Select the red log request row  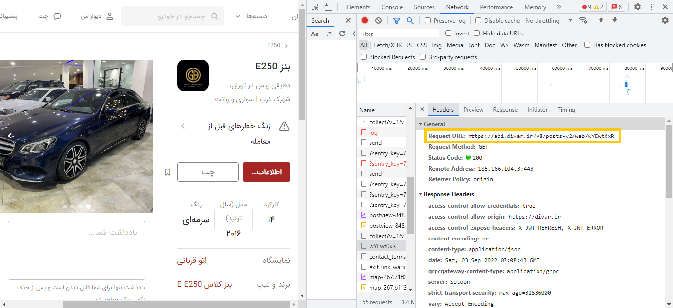pyautogui.click(x=382, y=132)
